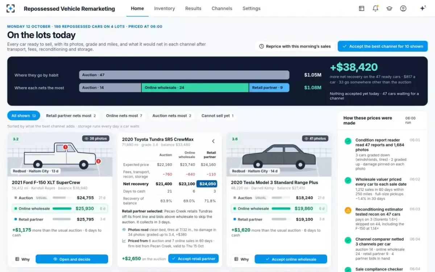The width and height of the screenshot is (435, 272).
Task: Click the 3.6 grade badge on the Tesla
Action: click(x=235, y=139)
